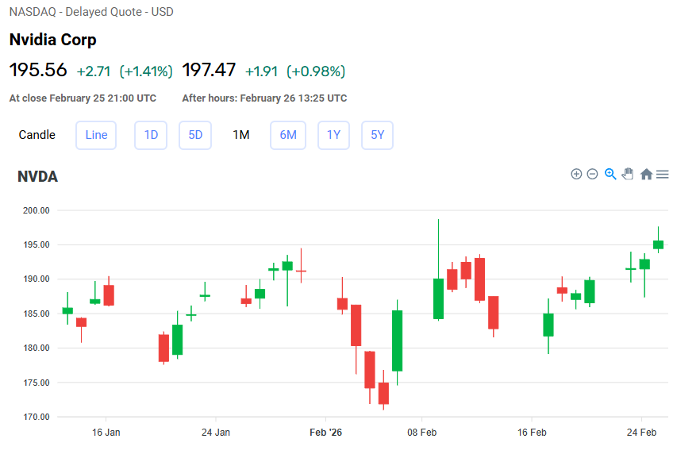Click the 16 Feb x-axis label

532,433
